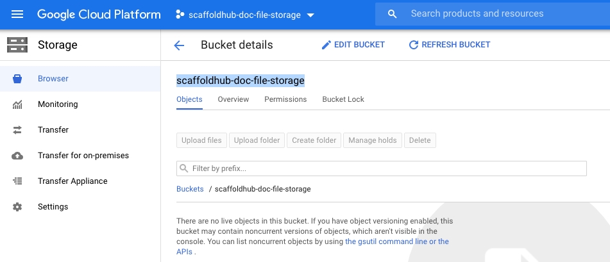Open the gsutil command line link

pos(397,242)
